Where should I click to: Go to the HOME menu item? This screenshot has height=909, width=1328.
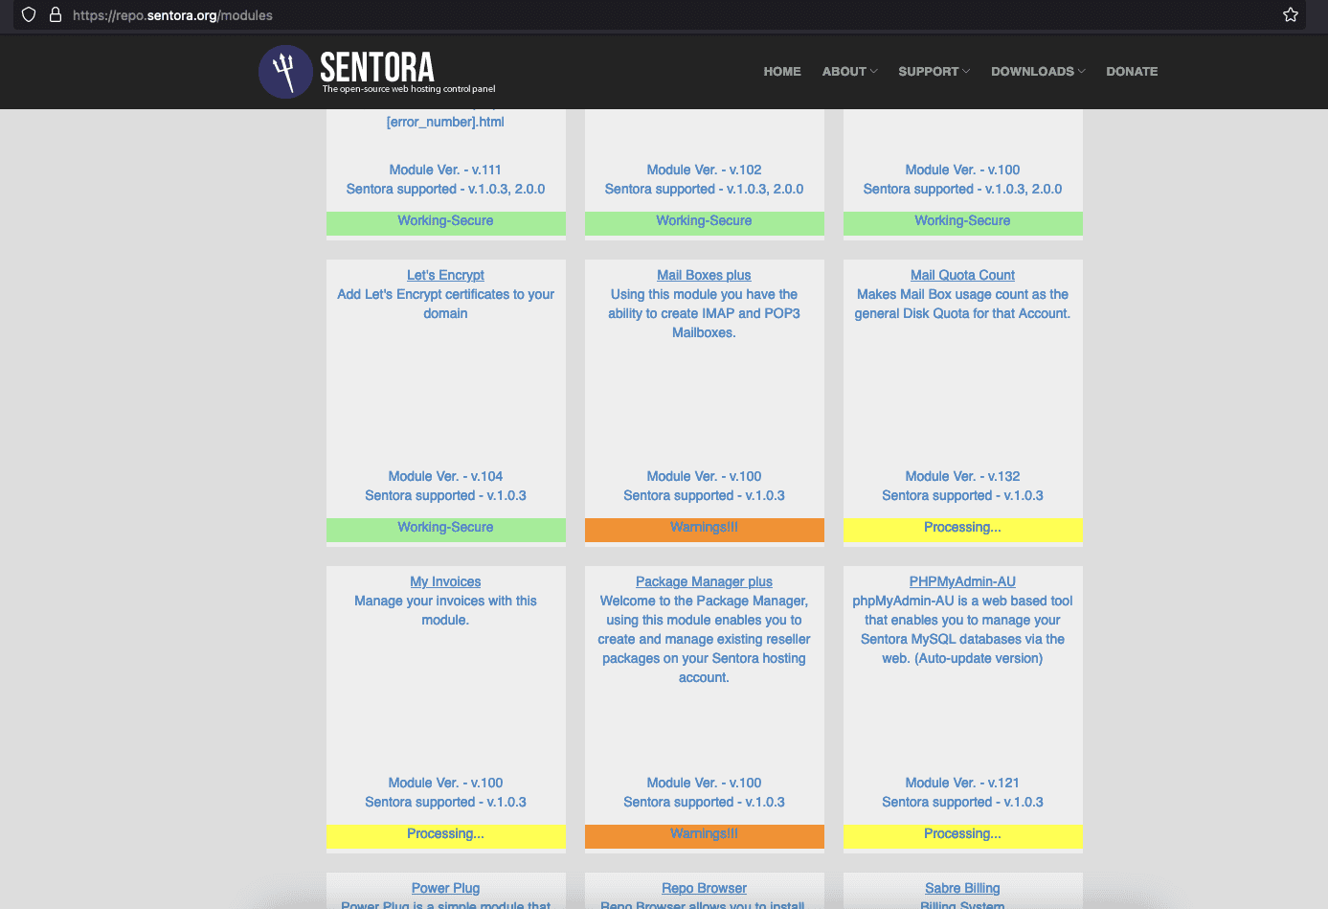[782, 72]
